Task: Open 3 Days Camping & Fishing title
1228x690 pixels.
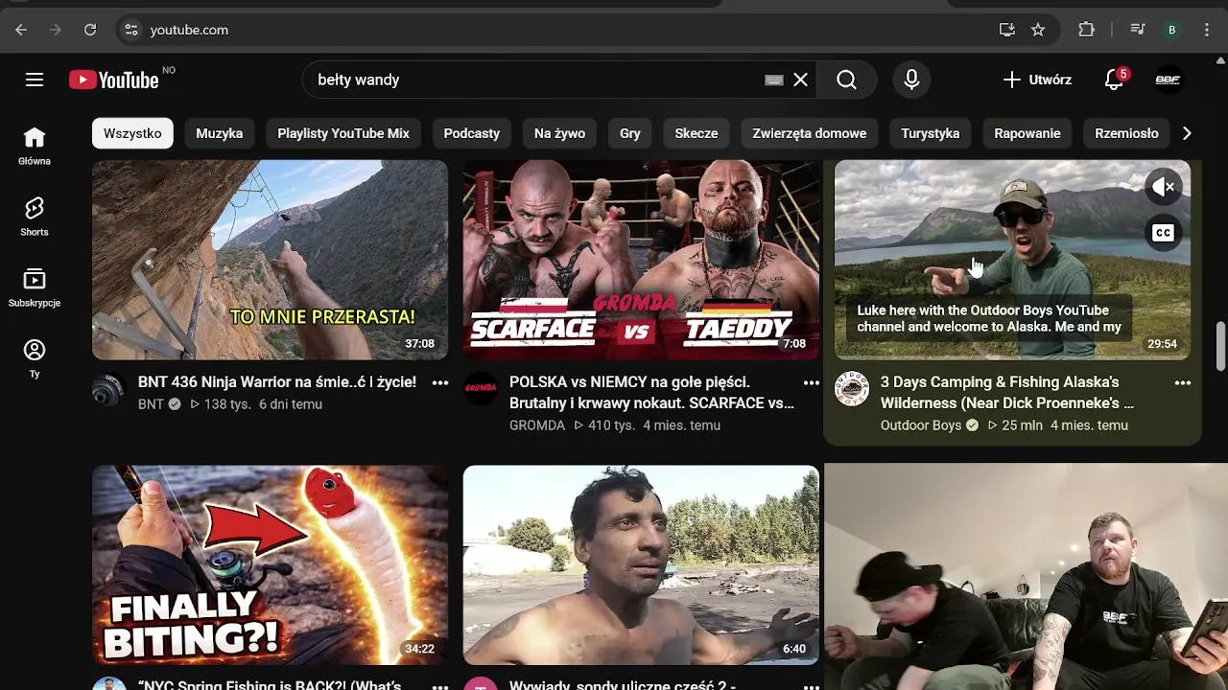Action: coord(1007,393)
